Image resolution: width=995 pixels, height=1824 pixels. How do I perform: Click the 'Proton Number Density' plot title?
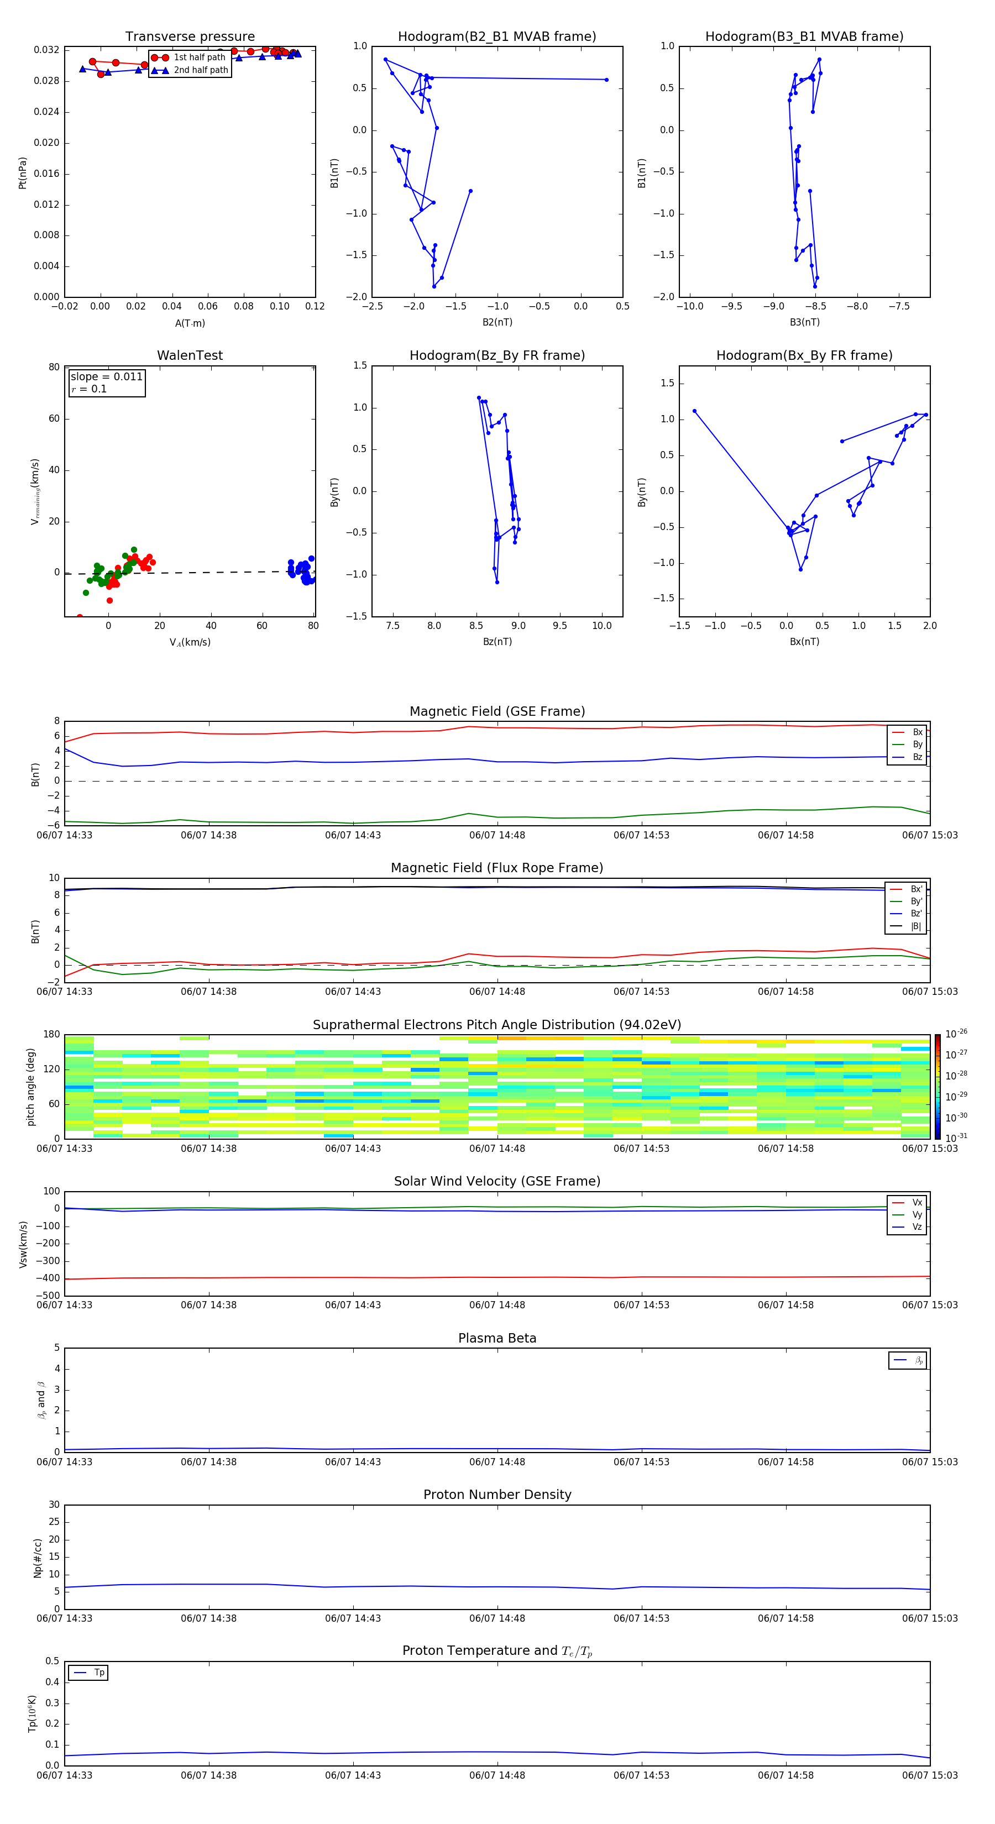497,1495
